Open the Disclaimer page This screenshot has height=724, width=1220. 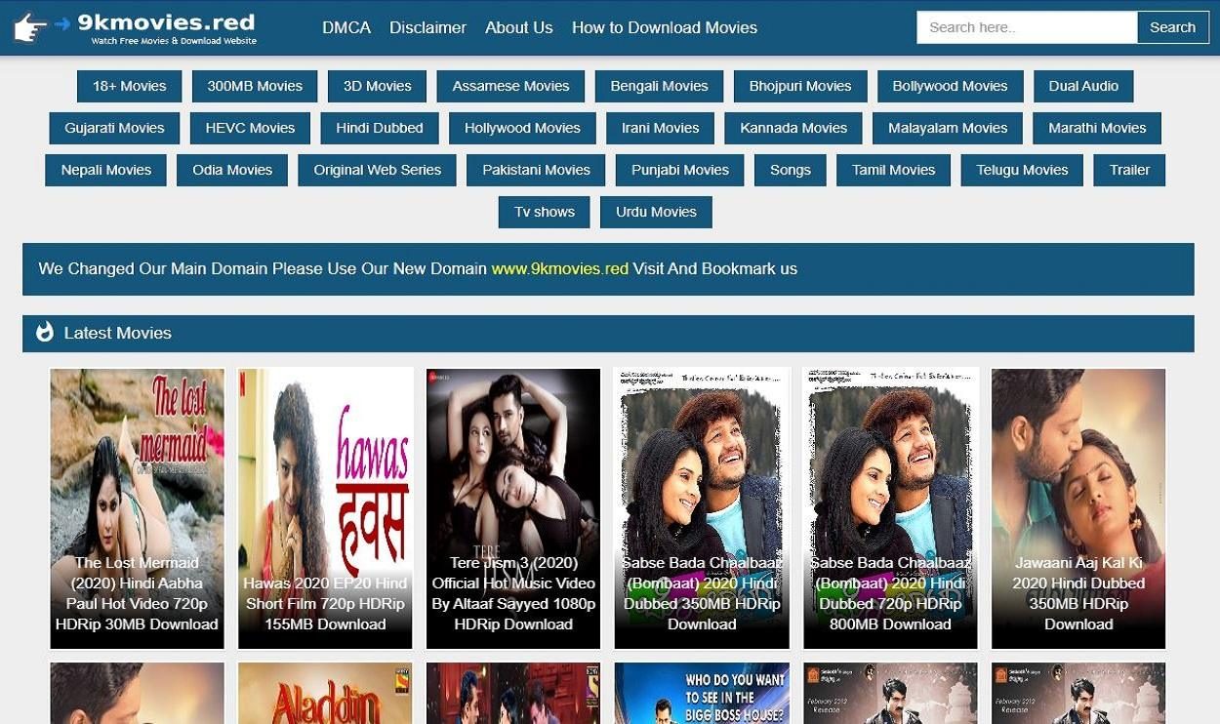pyautogui.click(x=427, y=27)
